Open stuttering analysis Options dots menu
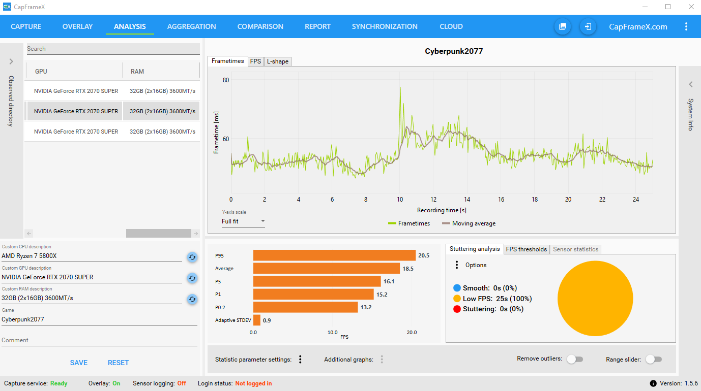701x391 pixels. tap(457, 265)
